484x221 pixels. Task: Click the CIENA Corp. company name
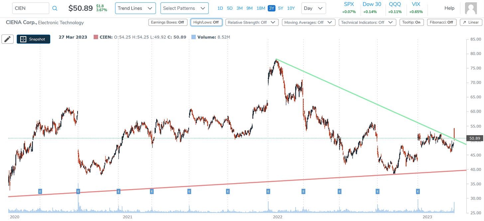click(21, 23)
